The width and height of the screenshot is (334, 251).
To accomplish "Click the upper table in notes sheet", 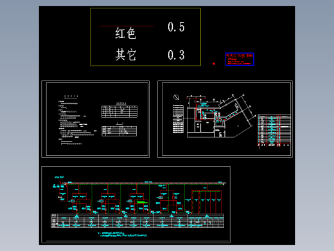I will pos(119,111).
